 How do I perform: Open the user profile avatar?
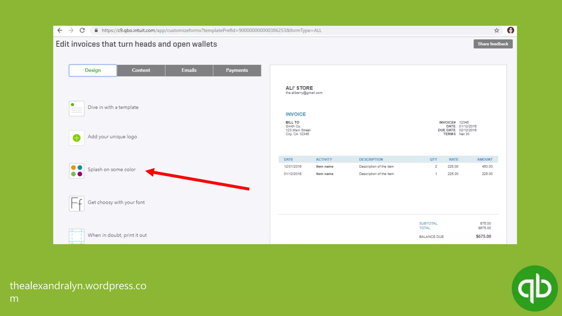tap(510, 30)
